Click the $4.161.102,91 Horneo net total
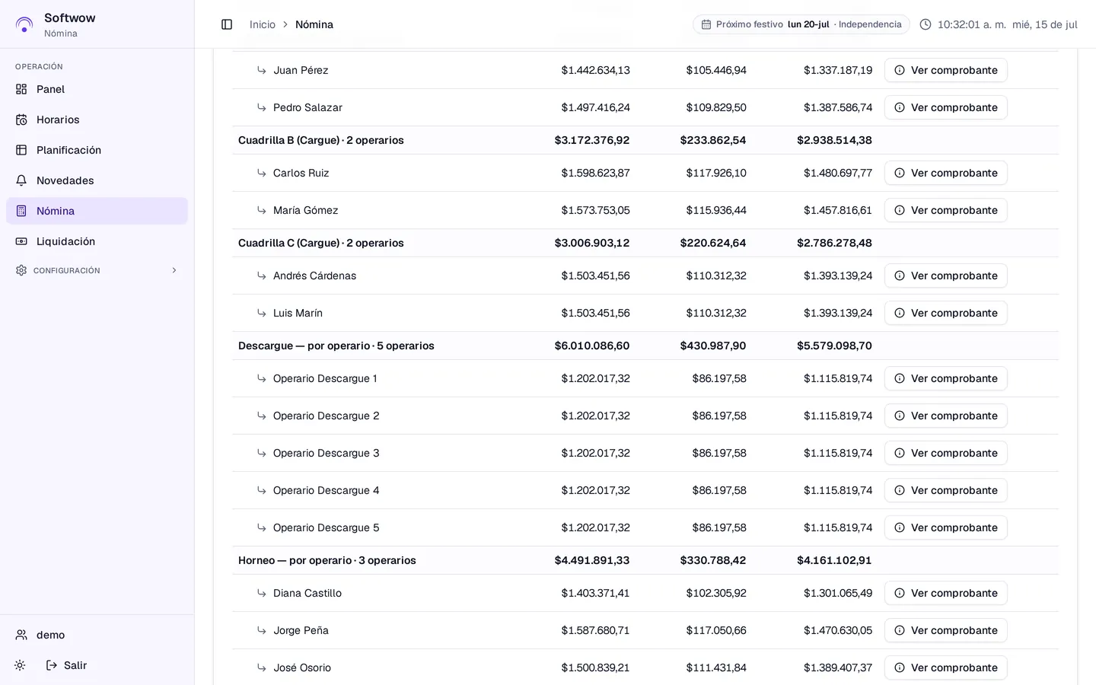Viewport: 1096px width, 685px height. point(834,560)
